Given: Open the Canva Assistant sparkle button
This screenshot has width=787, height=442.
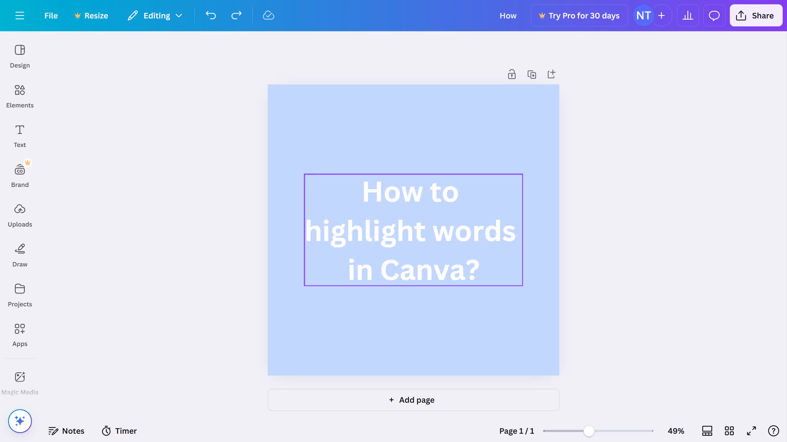Looking at the screenshot, I should [x=20, y=421].
